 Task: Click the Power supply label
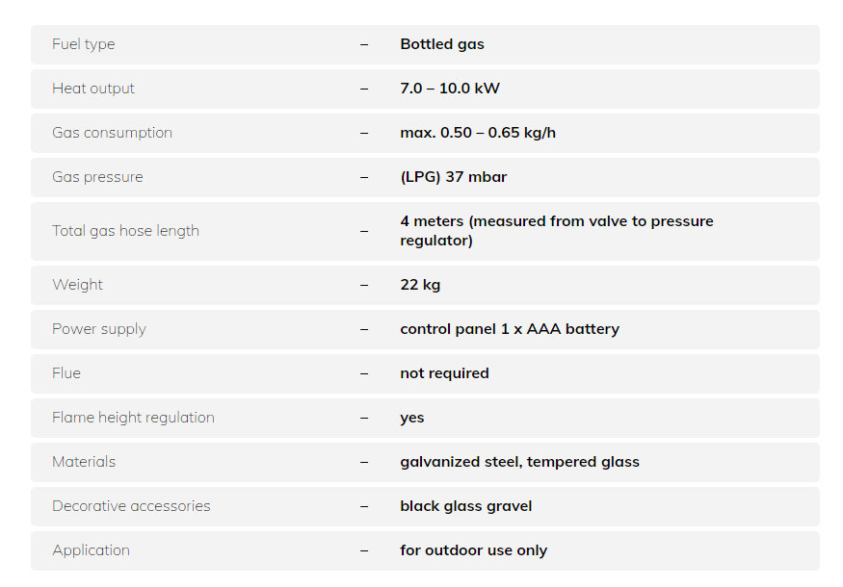pyautogui.click(x=99, y=329)
